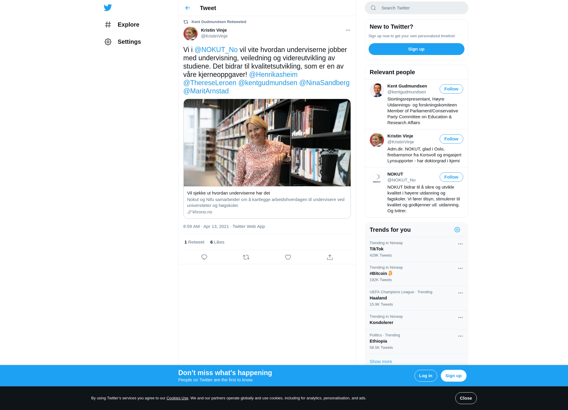Image resolution: width=568 pixels, height=410 pixels.
Task: Click the @NOKUT_No mention link
Action: 216,50
